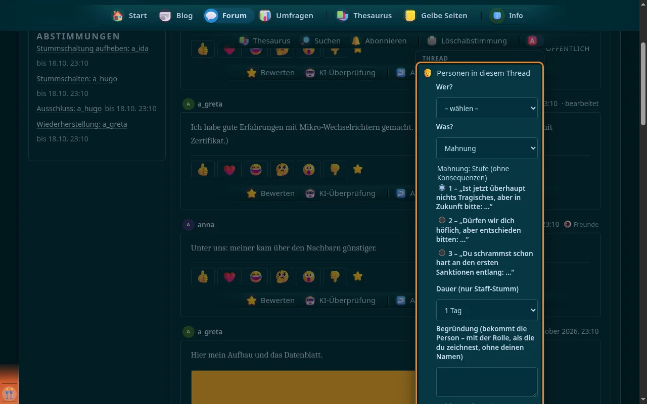The width and height of the screenshot is (647, 404).
Task: Click Löschabstimmung in the thread toolbar
Action: tap(467, 41)
